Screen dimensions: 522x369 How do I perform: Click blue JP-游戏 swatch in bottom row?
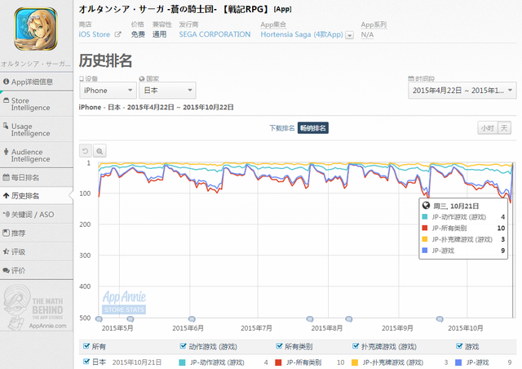[458, 362]
